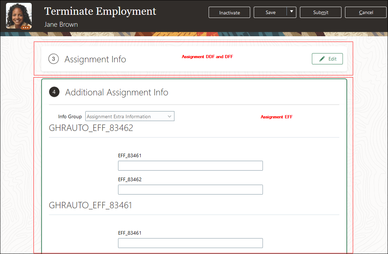Focus the EFF_83461 field under GHRAUTO_EFF_83461
388x254 pixels.
tap(190, 243)
